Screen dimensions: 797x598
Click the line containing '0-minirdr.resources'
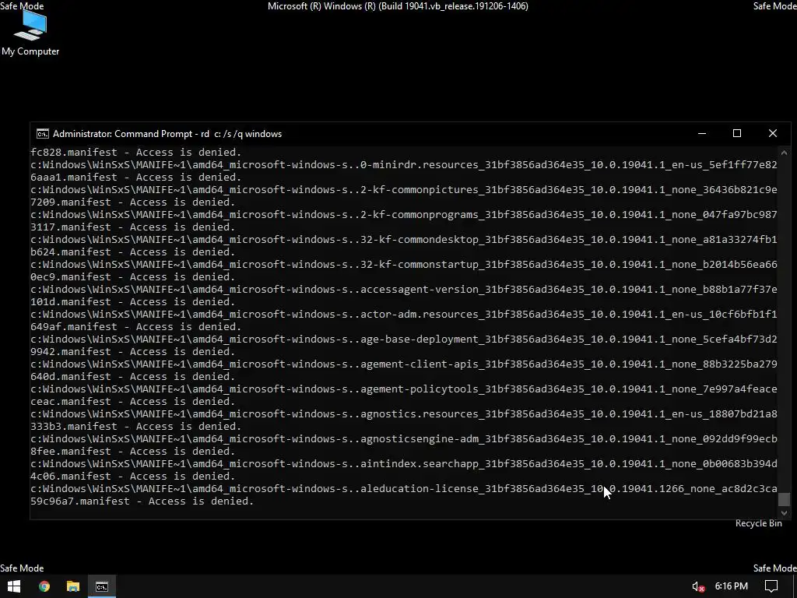click(x=404, y=165)
